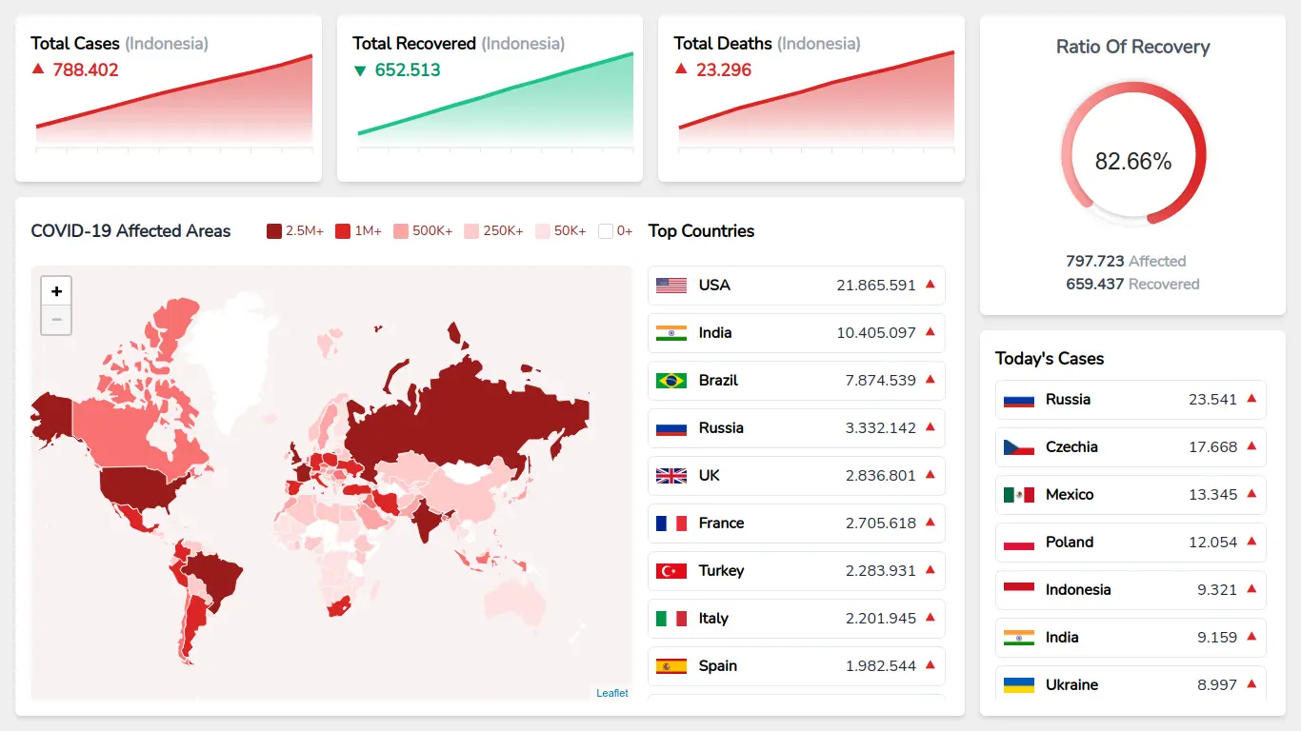
Task: Click the Mexico flag icon
Action: click(1018, 494)
